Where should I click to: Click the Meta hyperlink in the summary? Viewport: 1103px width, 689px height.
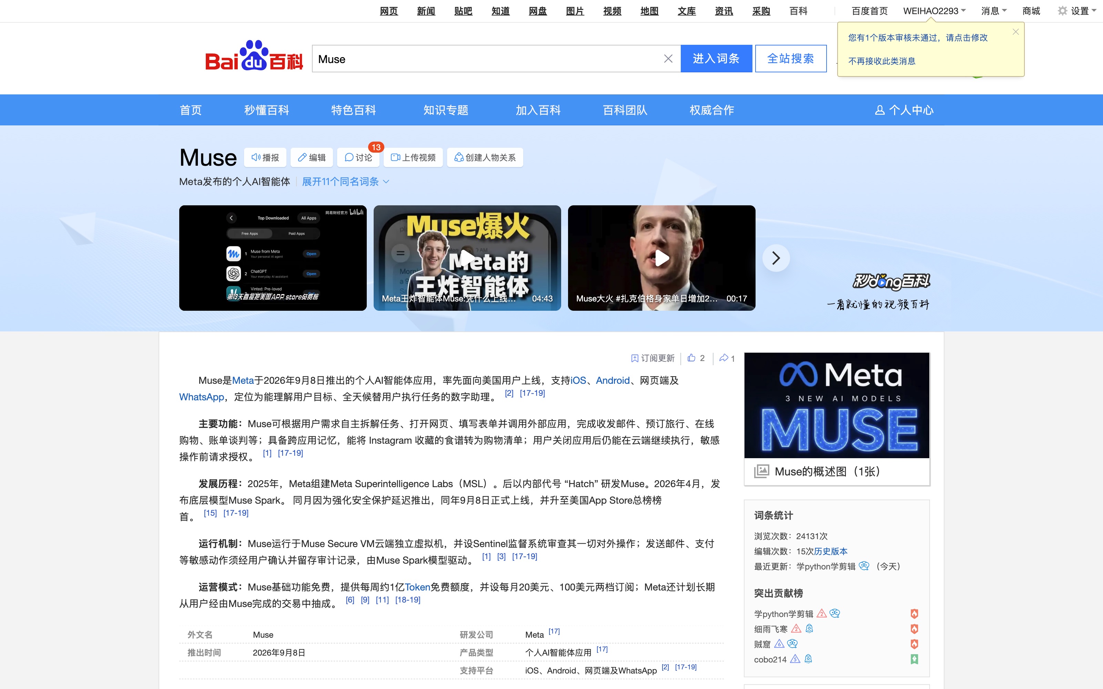click(x=243, y=380)
